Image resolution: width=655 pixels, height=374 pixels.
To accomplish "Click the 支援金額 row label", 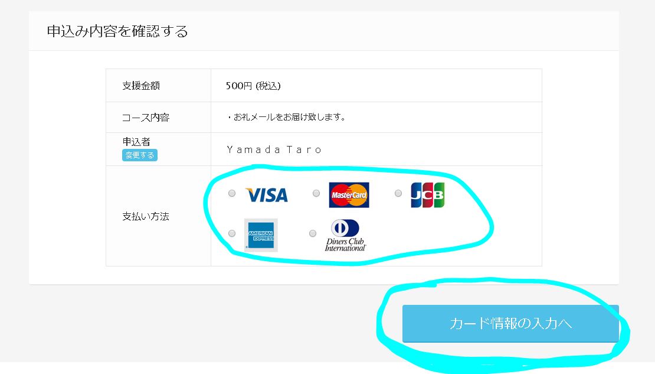I will 141,86.
